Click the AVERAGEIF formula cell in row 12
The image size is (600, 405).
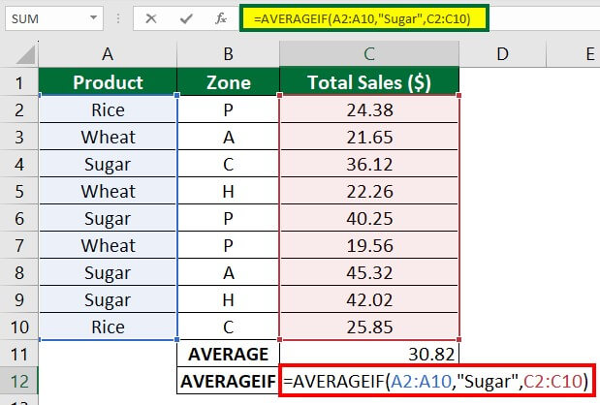tap(436, 382)
